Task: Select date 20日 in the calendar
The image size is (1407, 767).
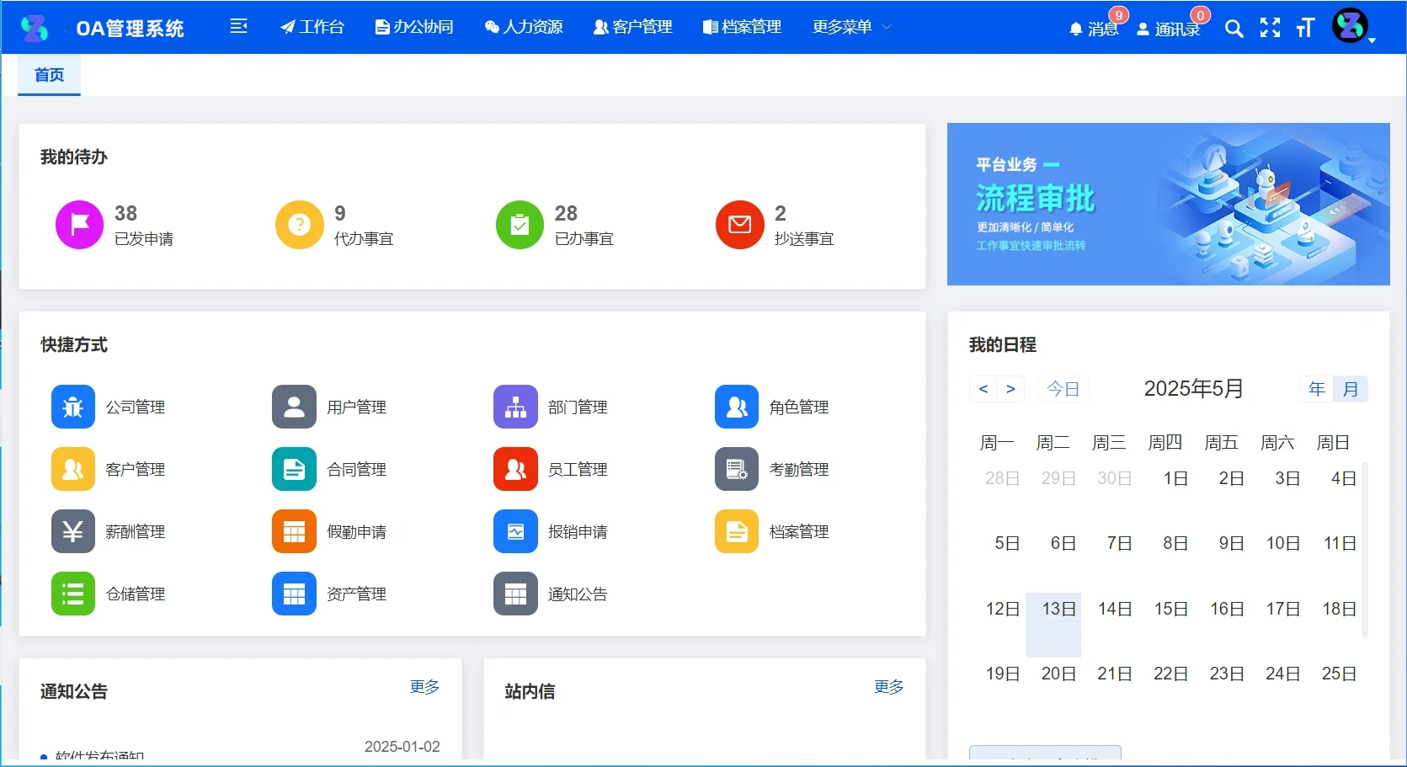Action: pos(1058,673)
